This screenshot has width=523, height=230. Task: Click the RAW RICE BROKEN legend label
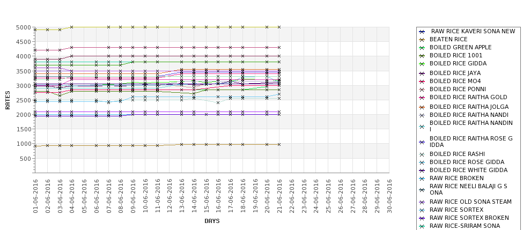(456, 178)
